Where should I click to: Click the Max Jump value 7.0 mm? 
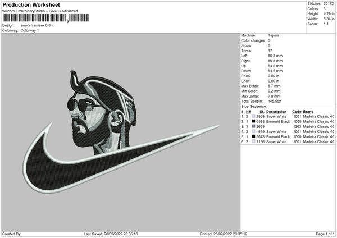pos(274,96)
